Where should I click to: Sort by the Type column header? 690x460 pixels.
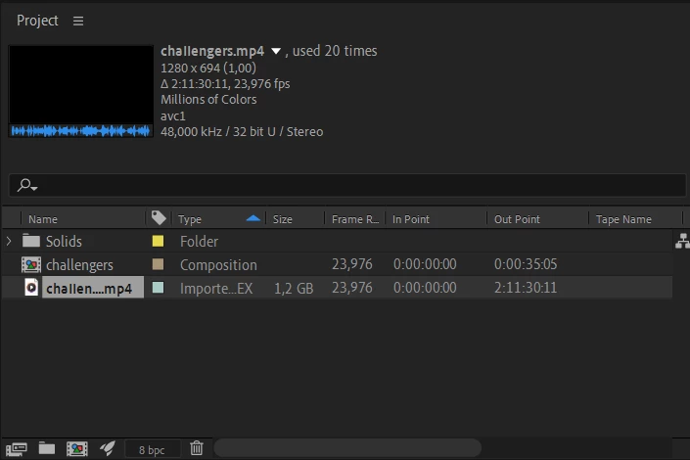click(x=190, y=219)
